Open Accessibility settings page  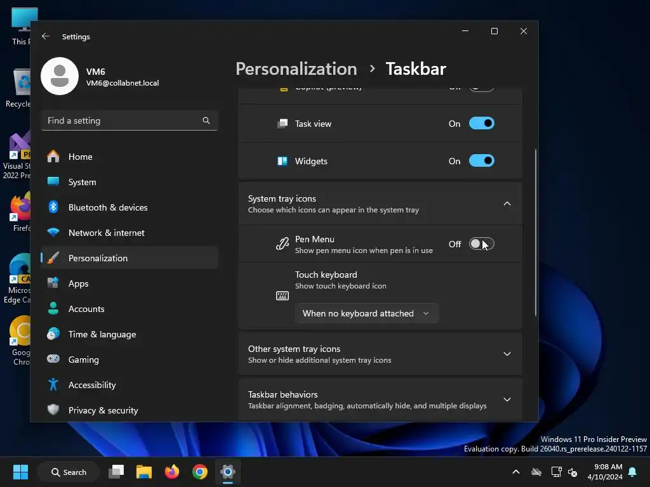pos(129,385)
